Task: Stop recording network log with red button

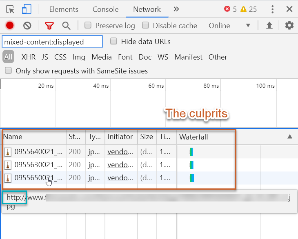Action: tap(10, 26)
